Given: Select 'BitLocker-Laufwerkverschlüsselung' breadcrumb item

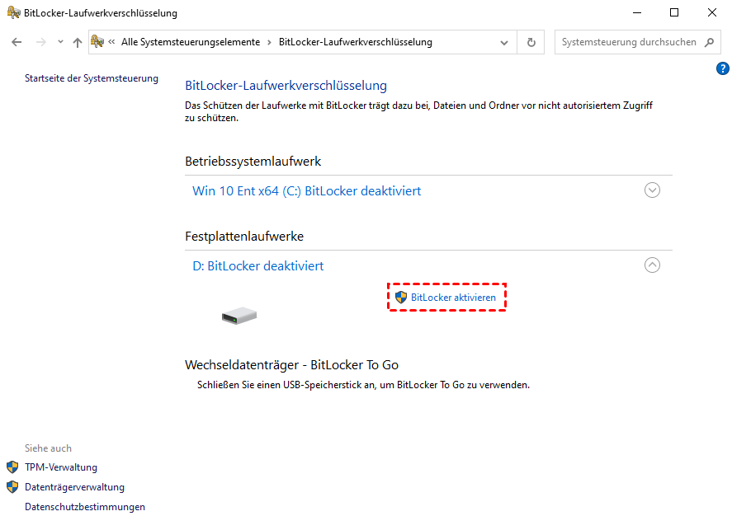Looking at the screenshot, I should [355, 42].
